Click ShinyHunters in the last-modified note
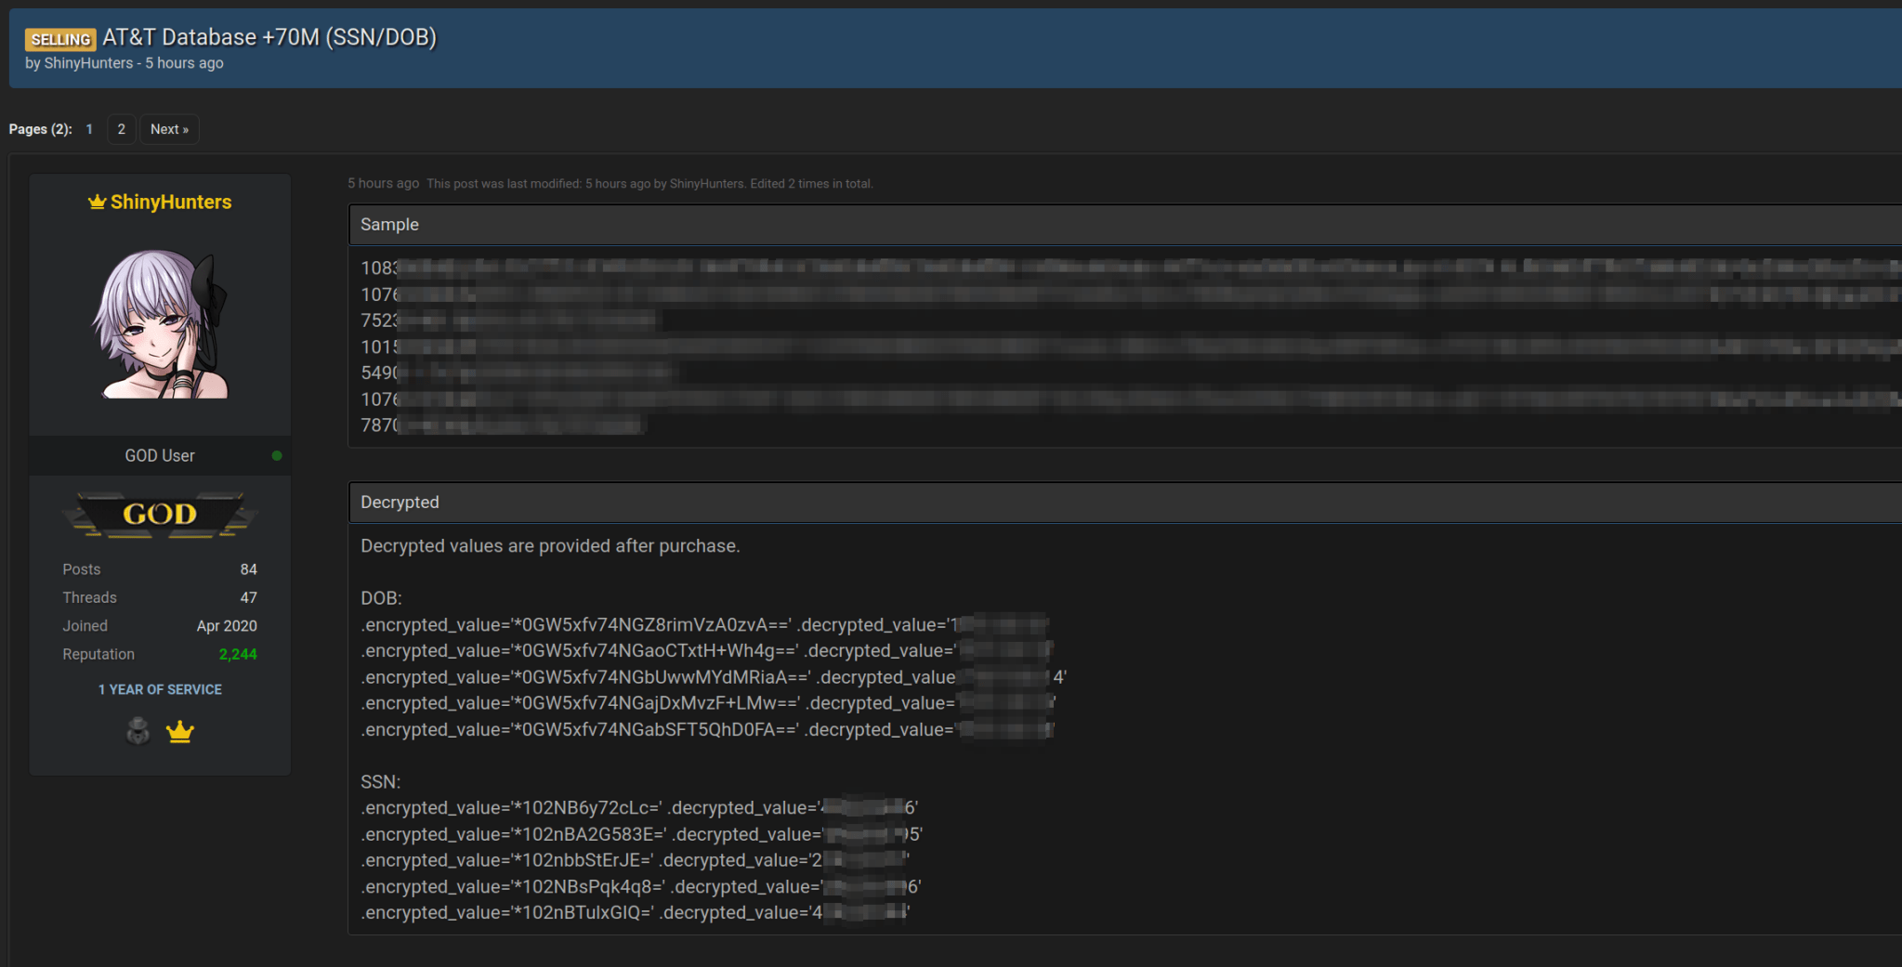This screenshot has width=1902, height=967. point(706,184)
